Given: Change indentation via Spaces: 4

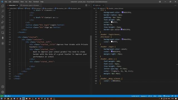Looking at the screenshot, I should pos(144,96).
